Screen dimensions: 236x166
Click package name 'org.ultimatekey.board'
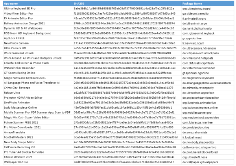click(x=196, y=9)
